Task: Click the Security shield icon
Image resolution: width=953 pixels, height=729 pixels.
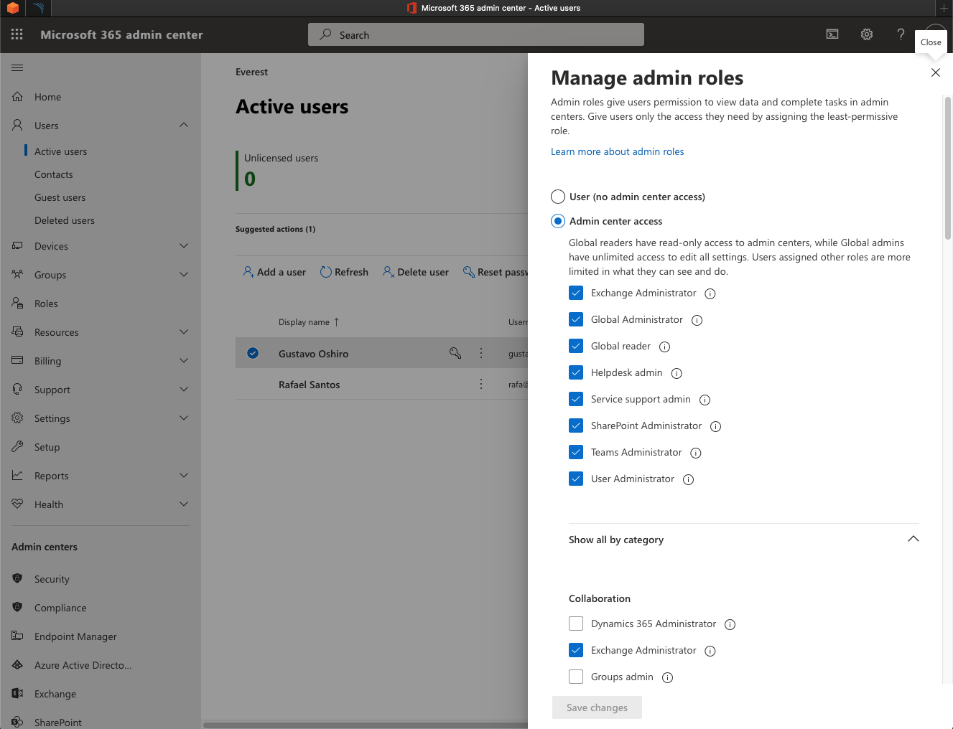Action: pyautogui.click(x=18, y=578)
